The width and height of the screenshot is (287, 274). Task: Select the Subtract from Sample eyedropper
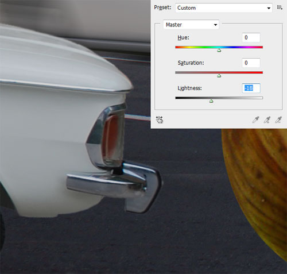pyautogui.click(x=278, y=120)
